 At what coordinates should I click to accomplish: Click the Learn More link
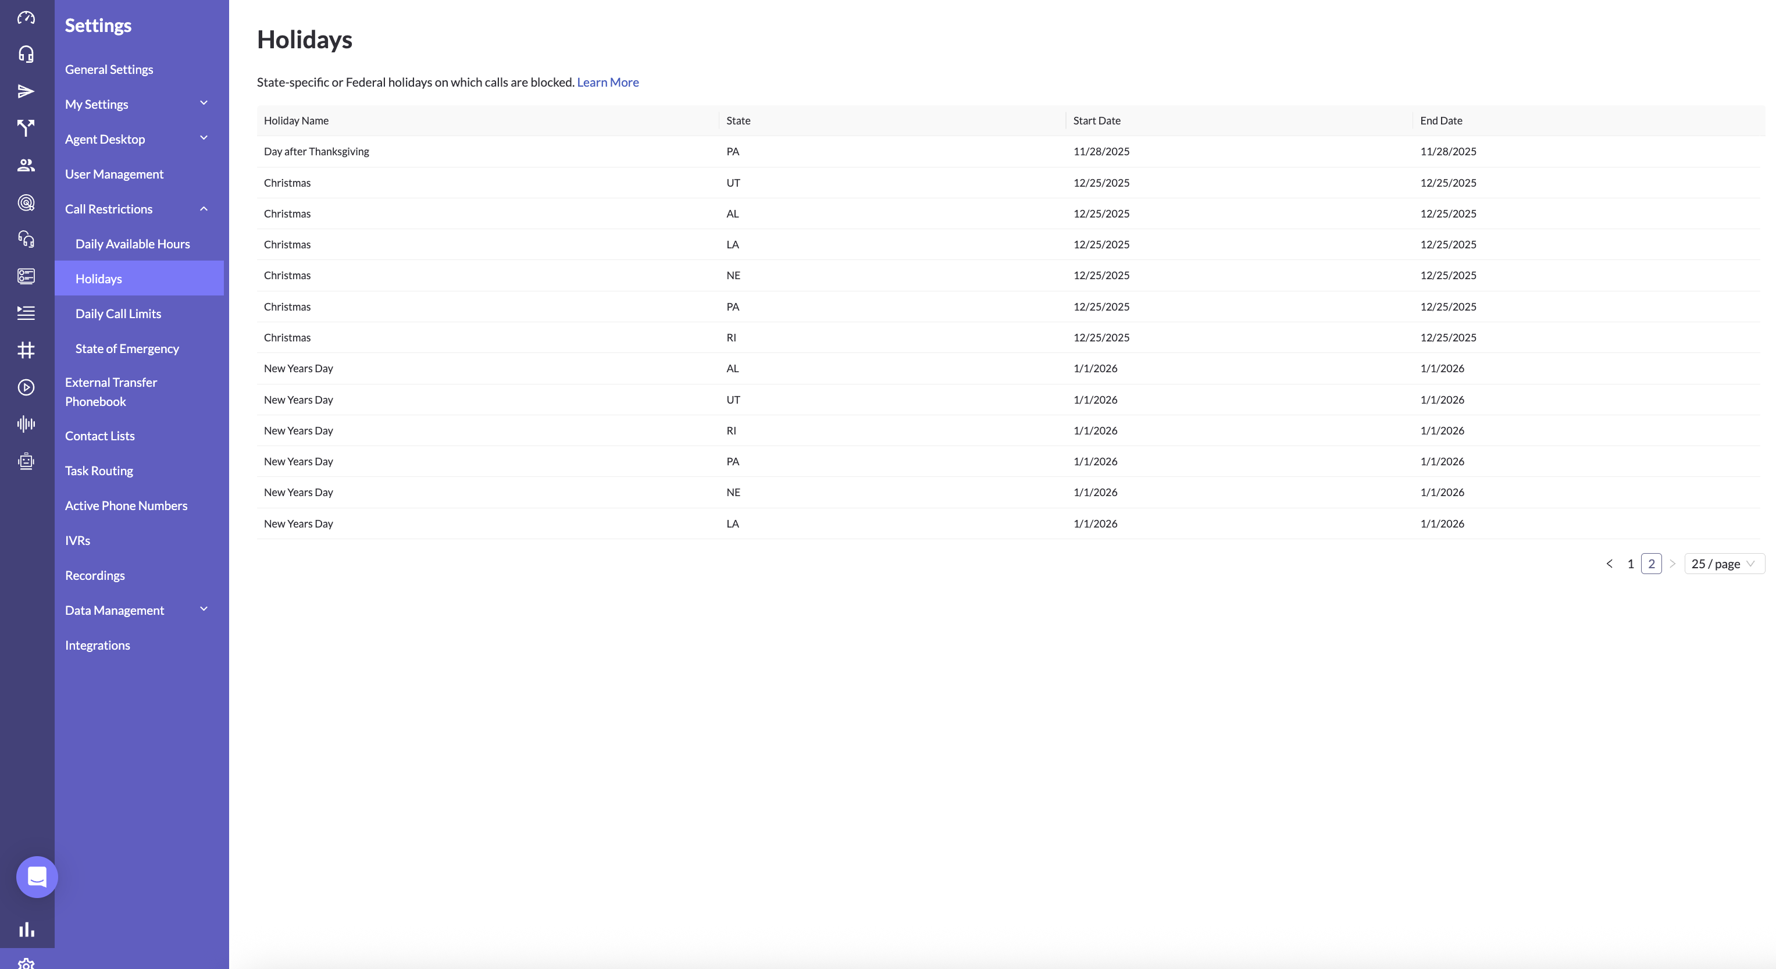pyautogui.click(x=607, y=82)
